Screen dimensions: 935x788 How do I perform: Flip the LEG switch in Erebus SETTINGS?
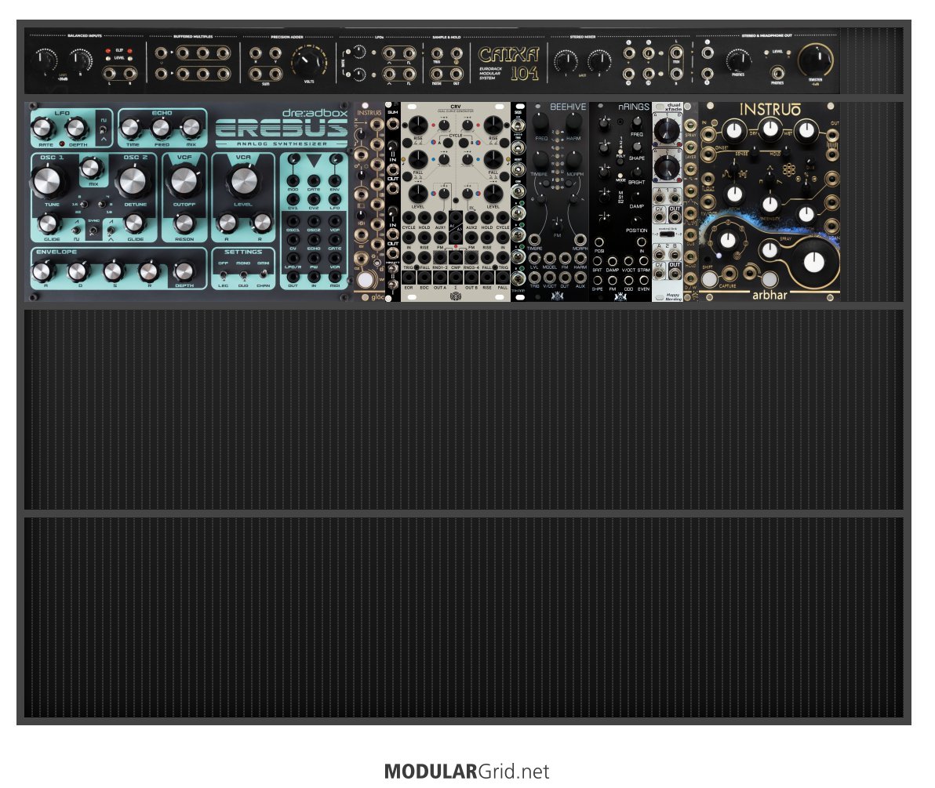[223, 275]
